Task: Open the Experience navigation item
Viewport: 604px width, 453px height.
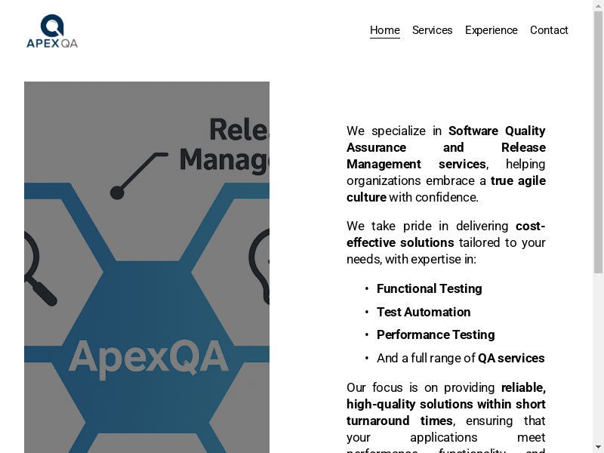Action: [x=491, y=30]
